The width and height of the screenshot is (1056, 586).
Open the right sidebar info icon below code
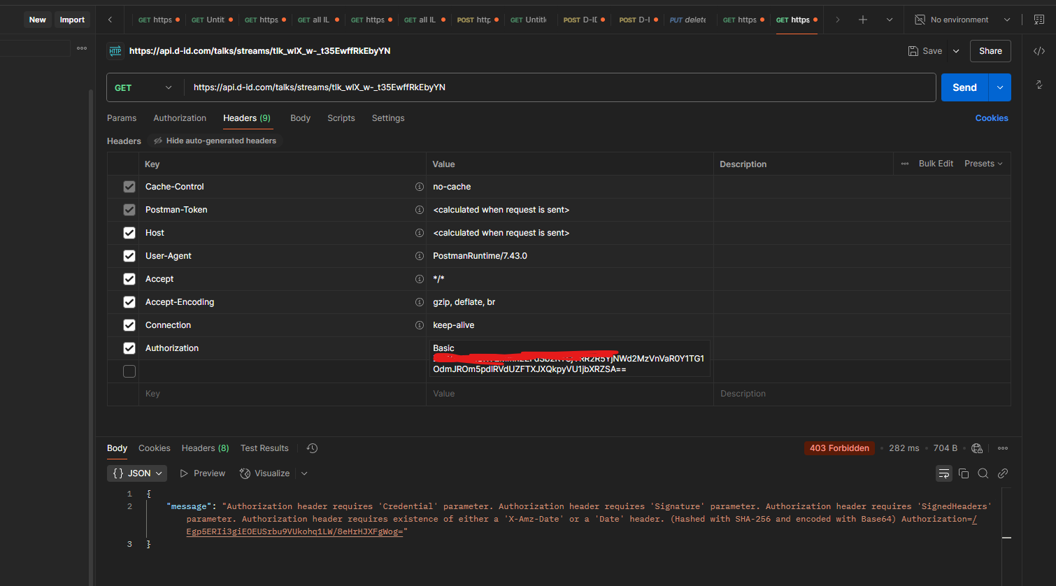click(x=1039, y=85)
